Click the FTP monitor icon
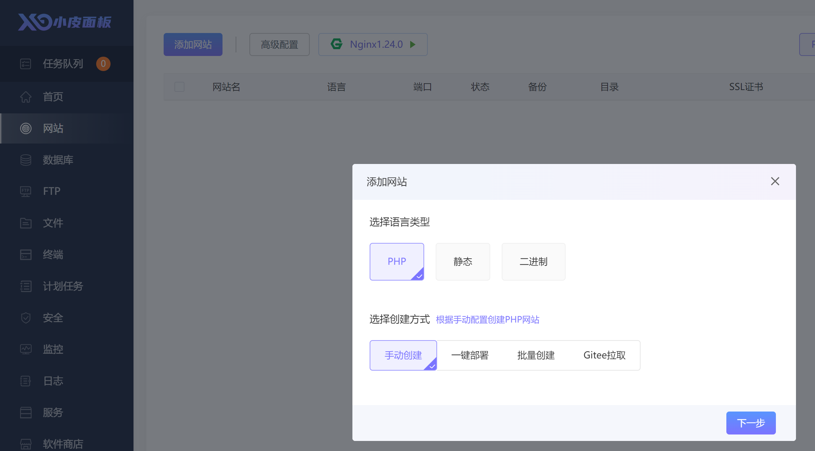This screenshot has width=815, height=451. 25,191
